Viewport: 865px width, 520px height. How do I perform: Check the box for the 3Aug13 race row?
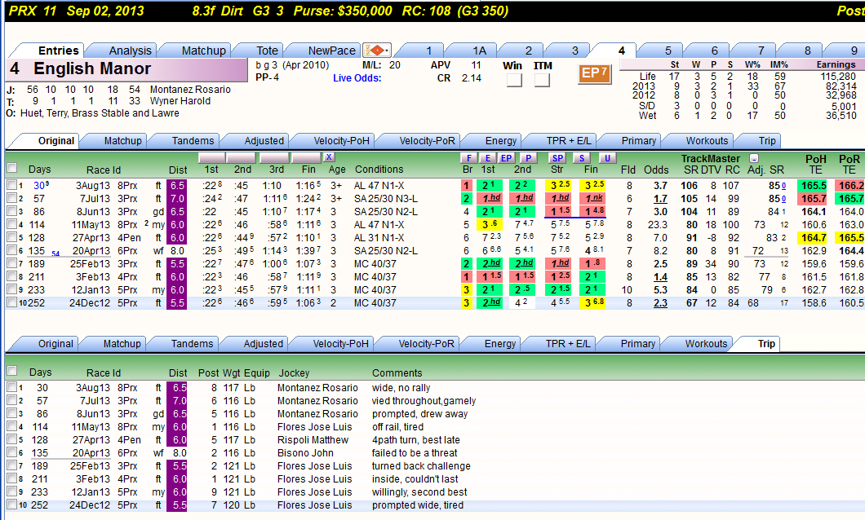11,185
